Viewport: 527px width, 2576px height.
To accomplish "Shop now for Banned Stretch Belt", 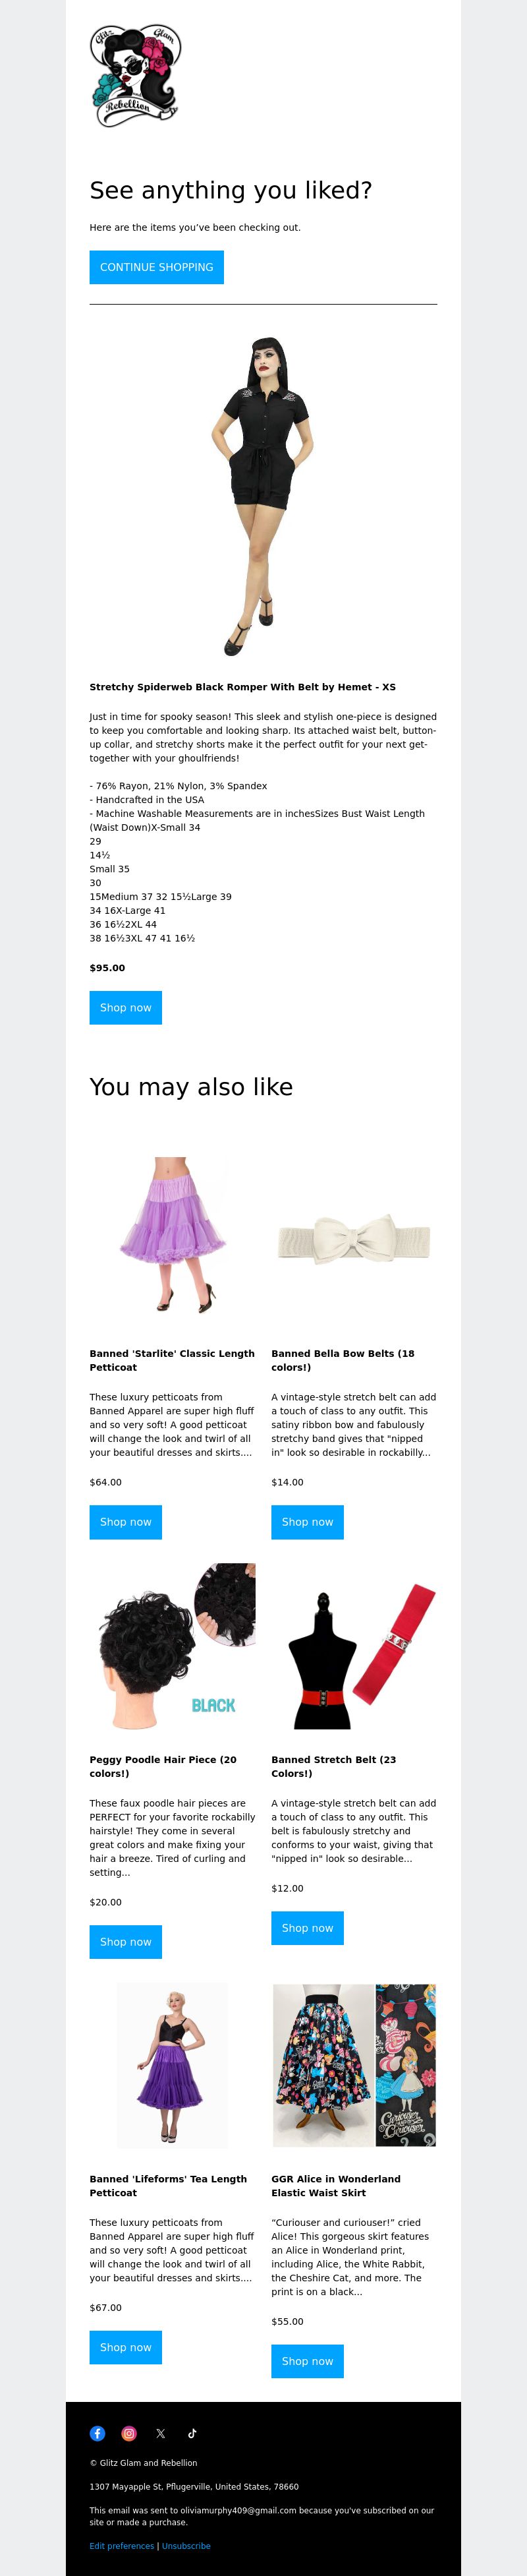I will coord(307,1927).
